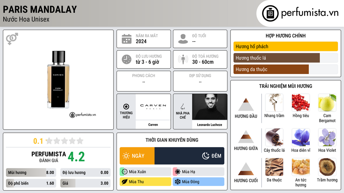Click the Trầm hương agarwood image

327,167
